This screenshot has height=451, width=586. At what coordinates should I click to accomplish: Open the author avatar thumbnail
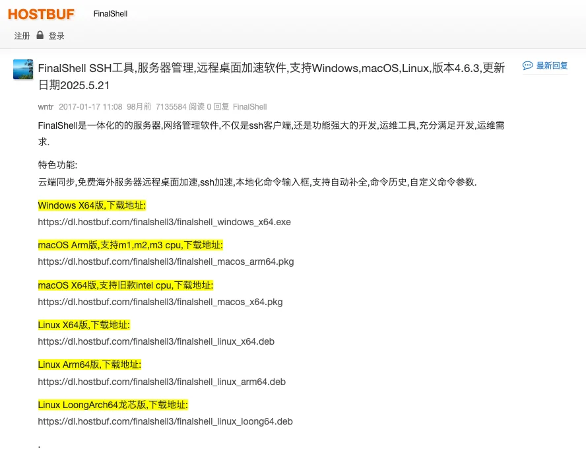[x=23, y=69]
